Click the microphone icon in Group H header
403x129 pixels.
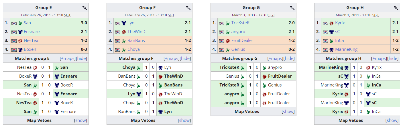tap(396, 8)
